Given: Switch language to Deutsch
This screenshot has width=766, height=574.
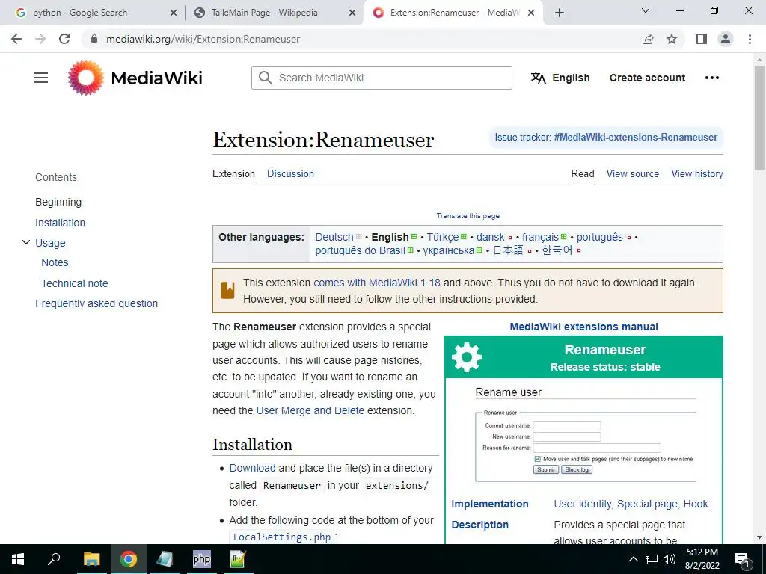Looking at the screenshot, I should pyautogui.click(x=334, y=237).
